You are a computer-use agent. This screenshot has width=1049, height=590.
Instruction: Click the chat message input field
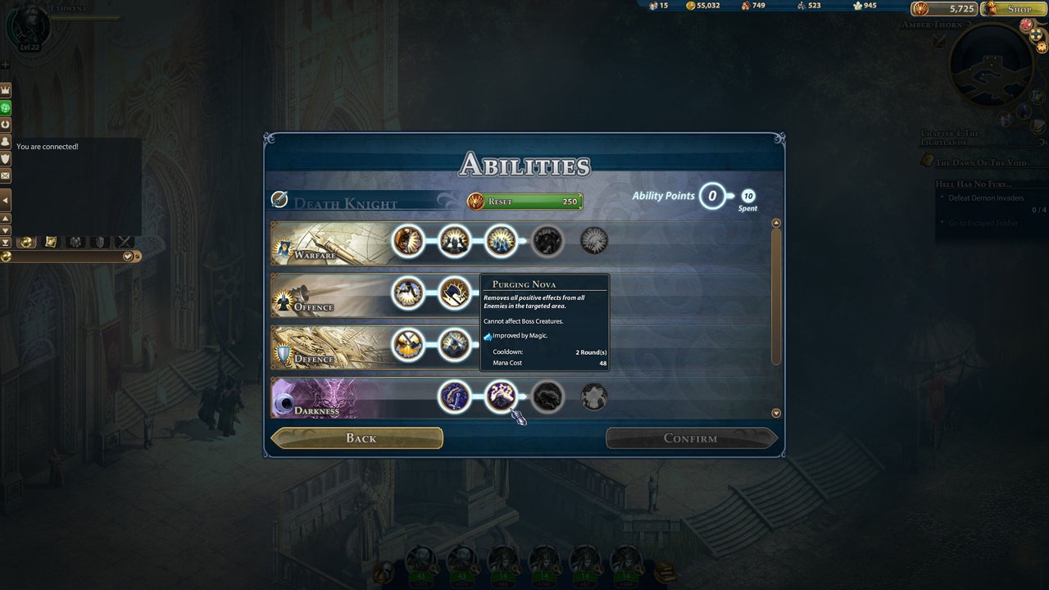[x=66, y=256]
